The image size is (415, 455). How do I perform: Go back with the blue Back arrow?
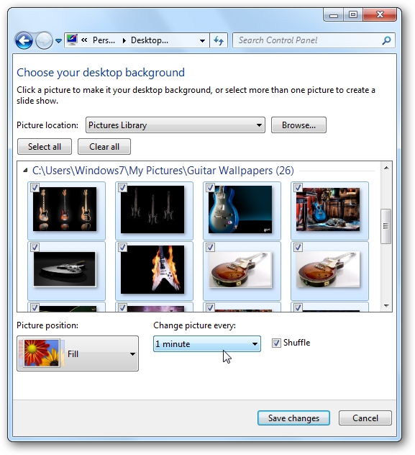point(24,40)
